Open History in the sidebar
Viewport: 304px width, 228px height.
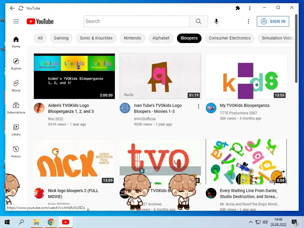[x=16, y=152]
